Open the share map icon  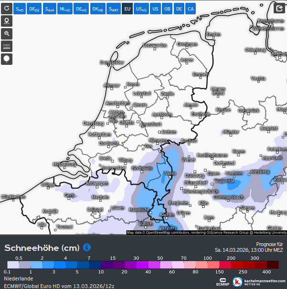coord(279,8)
